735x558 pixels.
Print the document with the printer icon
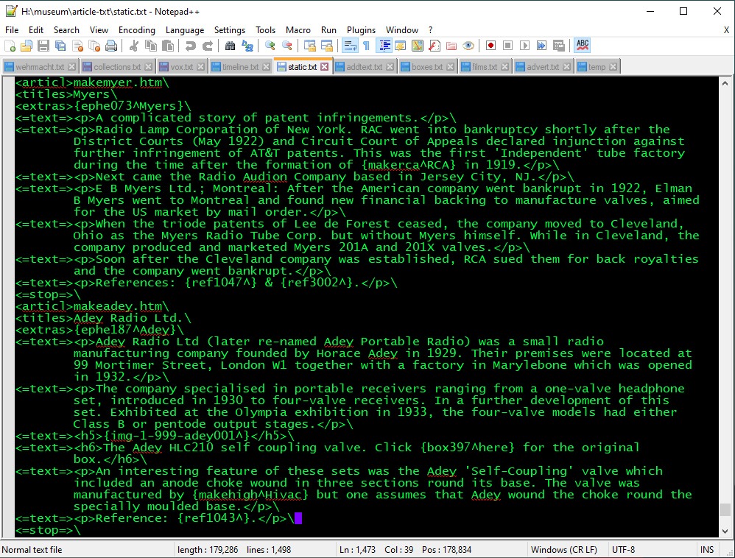pyautogui.click(x=111, y=46)
